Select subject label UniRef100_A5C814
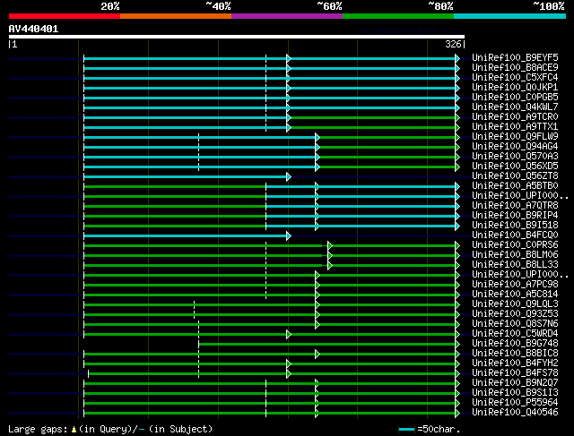 [515, 295]
